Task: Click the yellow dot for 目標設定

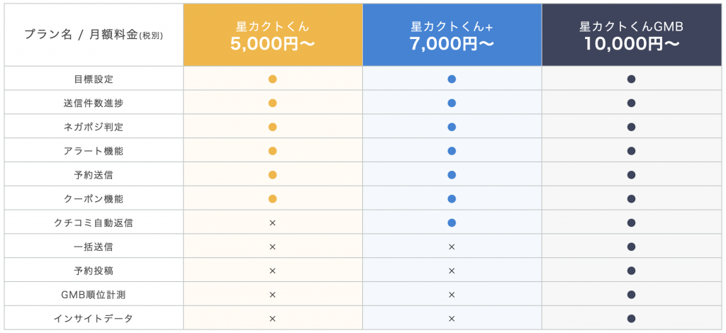Action: tap(273, 79)
